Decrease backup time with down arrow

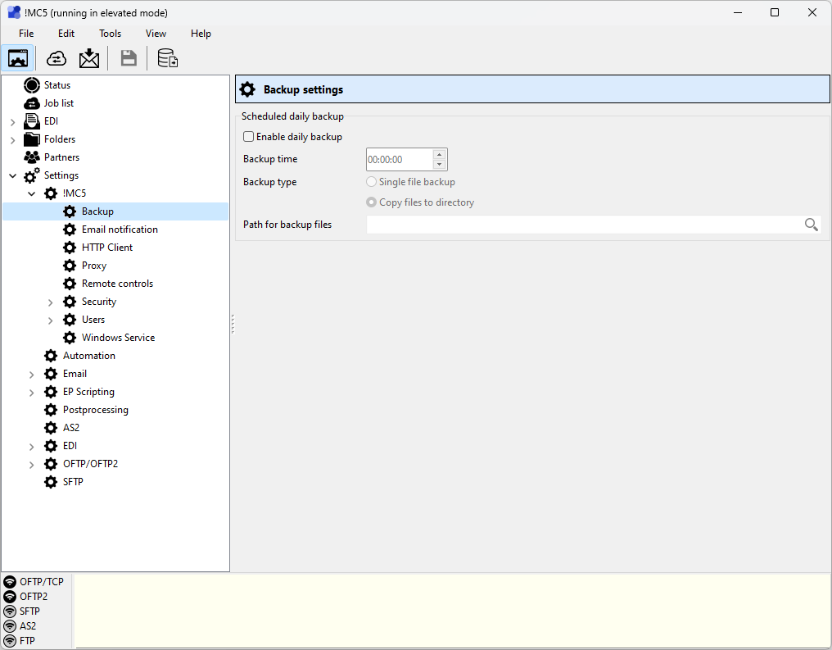(440, 165)
